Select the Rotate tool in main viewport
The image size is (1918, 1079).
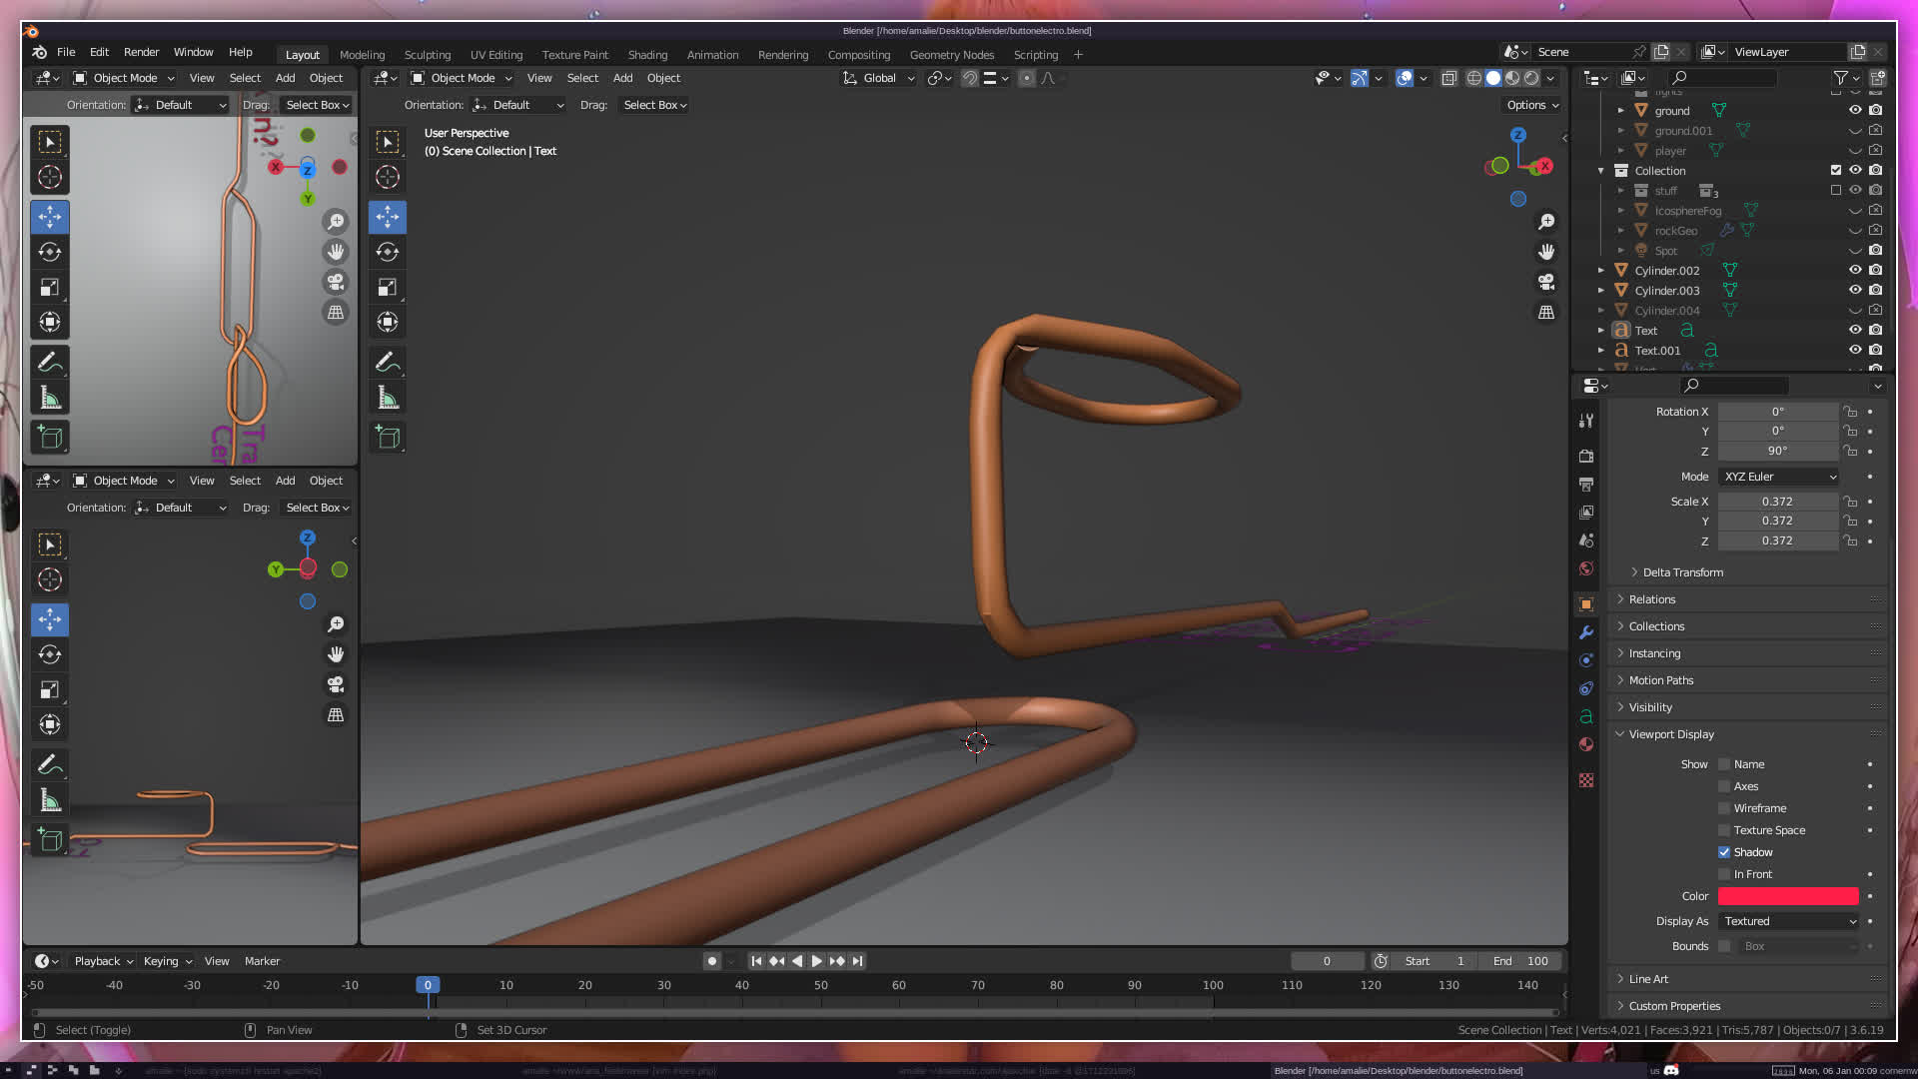pos(388,252)
